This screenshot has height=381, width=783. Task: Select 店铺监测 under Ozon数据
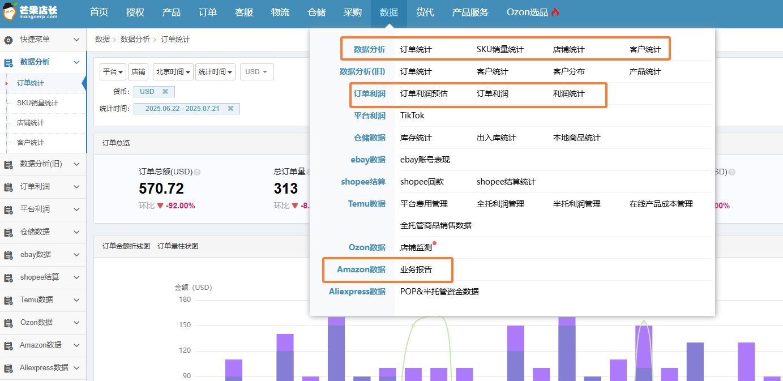pyautogui.click(x=416, y=247)
